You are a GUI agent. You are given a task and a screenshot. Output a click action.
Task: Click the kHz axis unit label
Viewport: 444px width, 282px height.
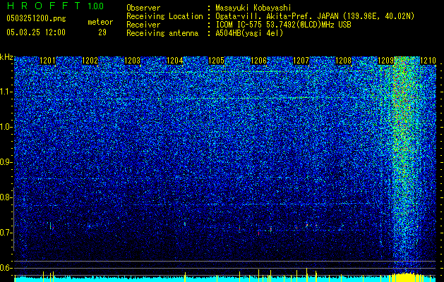(6, 57)
